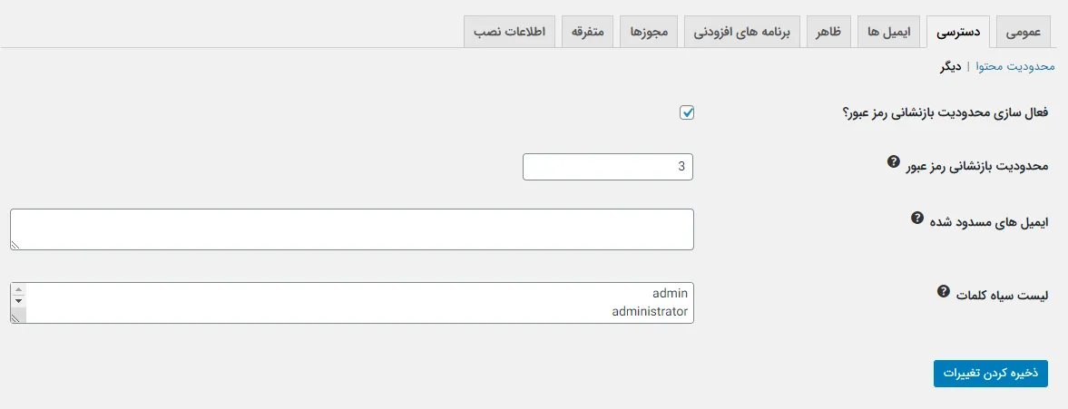Image resolution: width=1068 pixels, height=409 pixels.
Task: Open the مجوزها tab
Action: click(x=649, y=32)
